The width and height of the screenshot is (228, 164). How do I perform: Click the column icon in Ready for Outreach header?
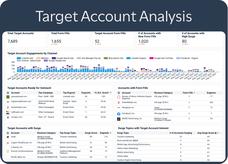coord(8,93)
